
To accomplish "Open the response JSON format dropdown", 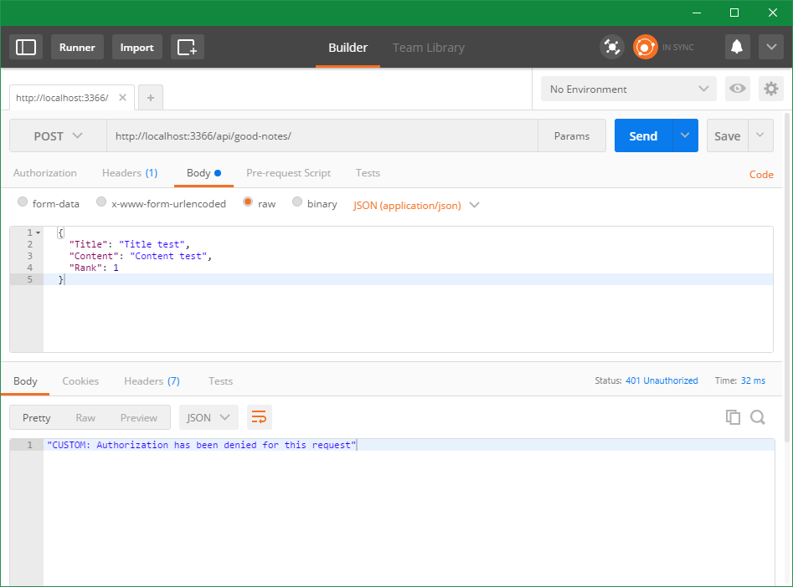I will 208,417.
